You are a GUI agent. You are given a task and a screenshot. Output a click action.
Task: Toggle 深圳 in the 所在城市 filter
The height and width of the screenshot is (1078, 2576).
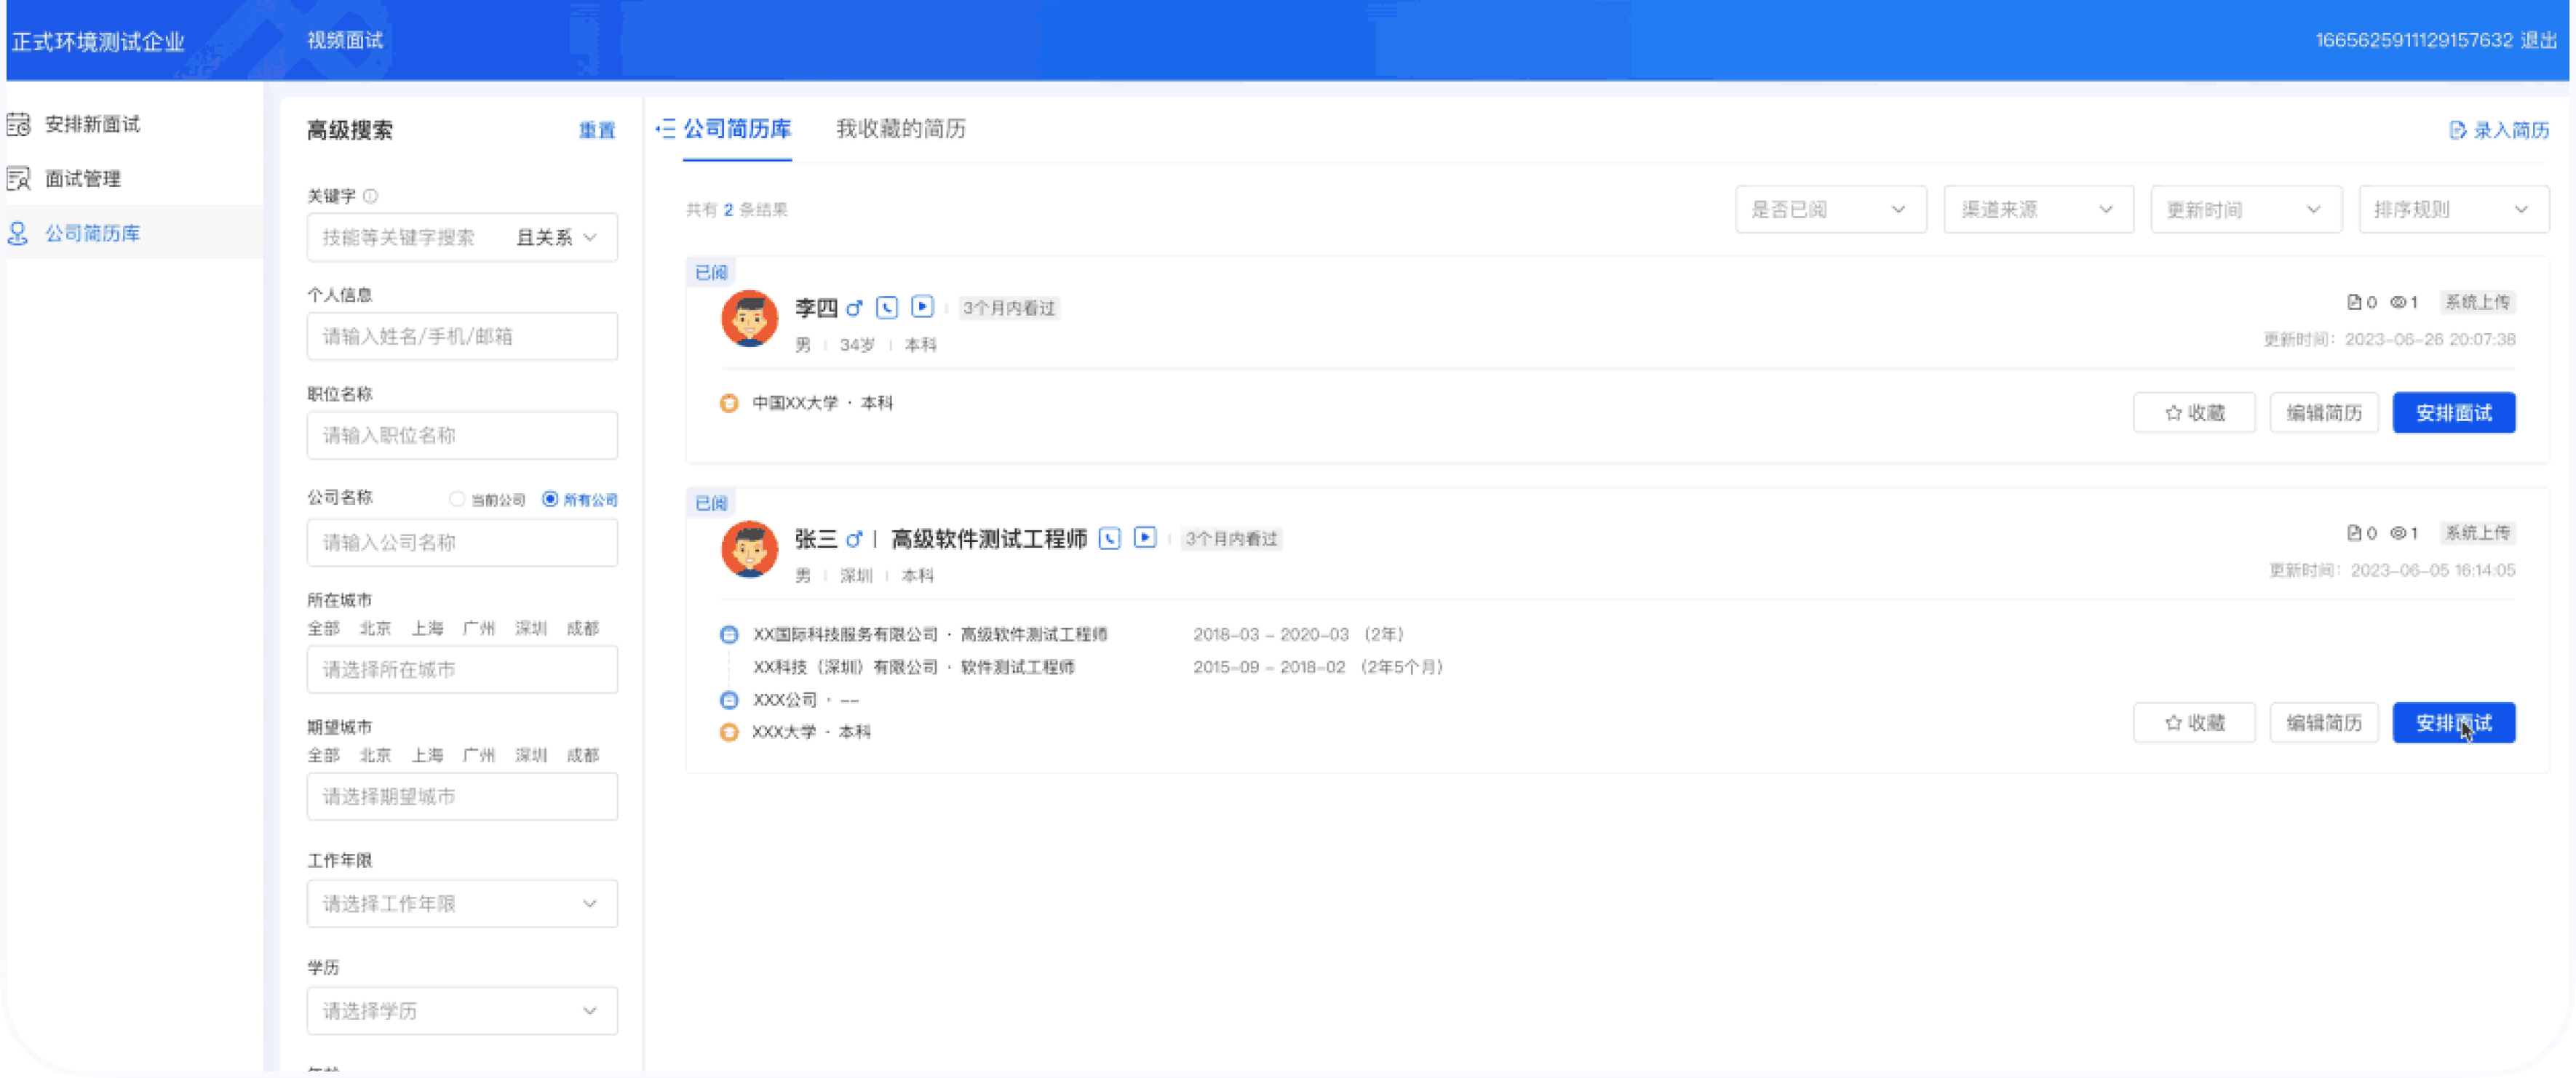[530, 628]
